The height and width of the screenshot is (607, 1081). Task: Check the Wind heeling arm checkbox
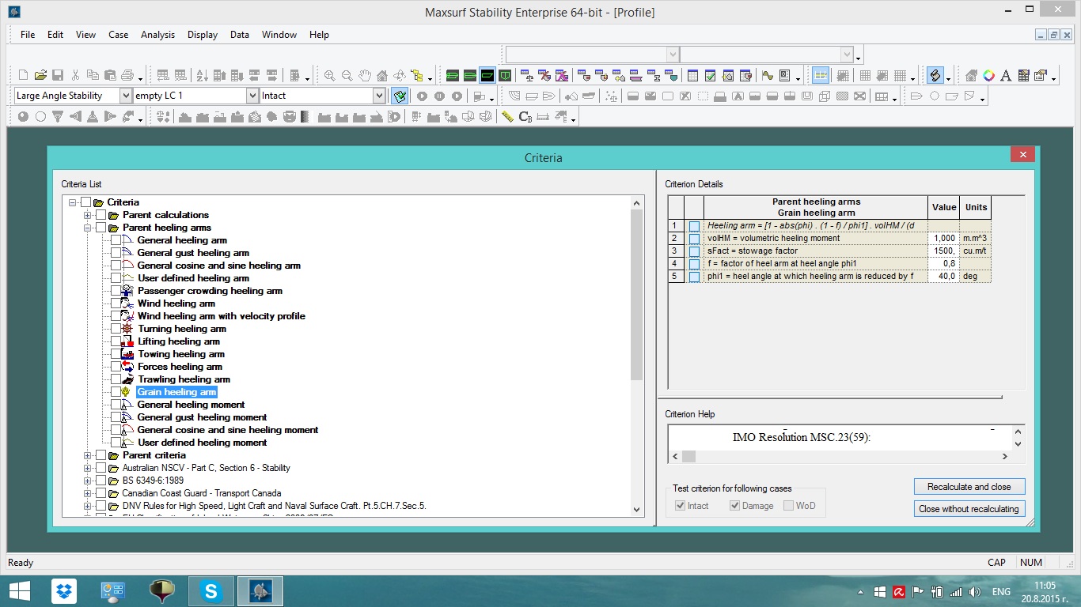tap(116, 303)
